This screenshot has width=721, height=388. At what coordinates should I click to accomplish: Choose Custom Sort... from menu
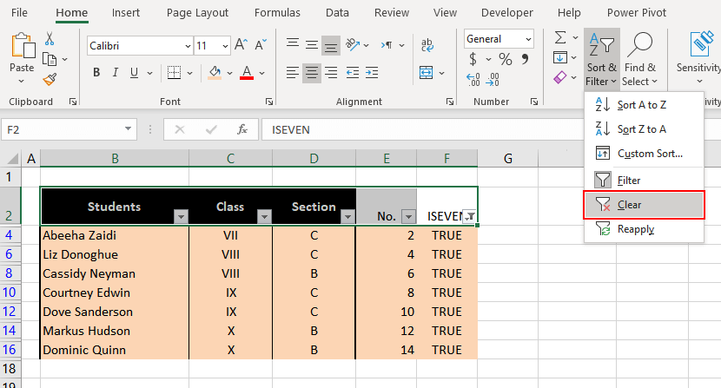pos(644,153)
